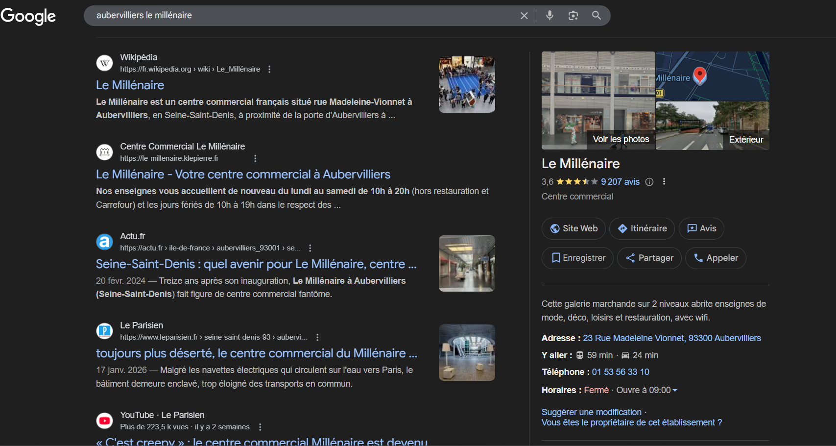Open knowledge panel more options menu
The width and height of the screenshot is (836, 446).
tap(664, 181)
